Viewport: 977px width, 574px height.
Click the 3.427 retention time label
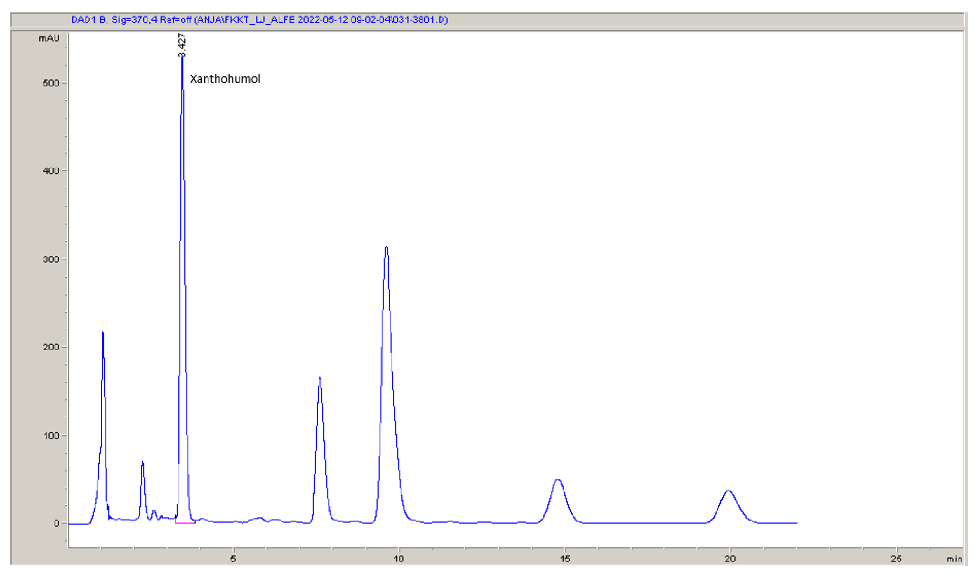pyautogui.click(x=182, y=45)
